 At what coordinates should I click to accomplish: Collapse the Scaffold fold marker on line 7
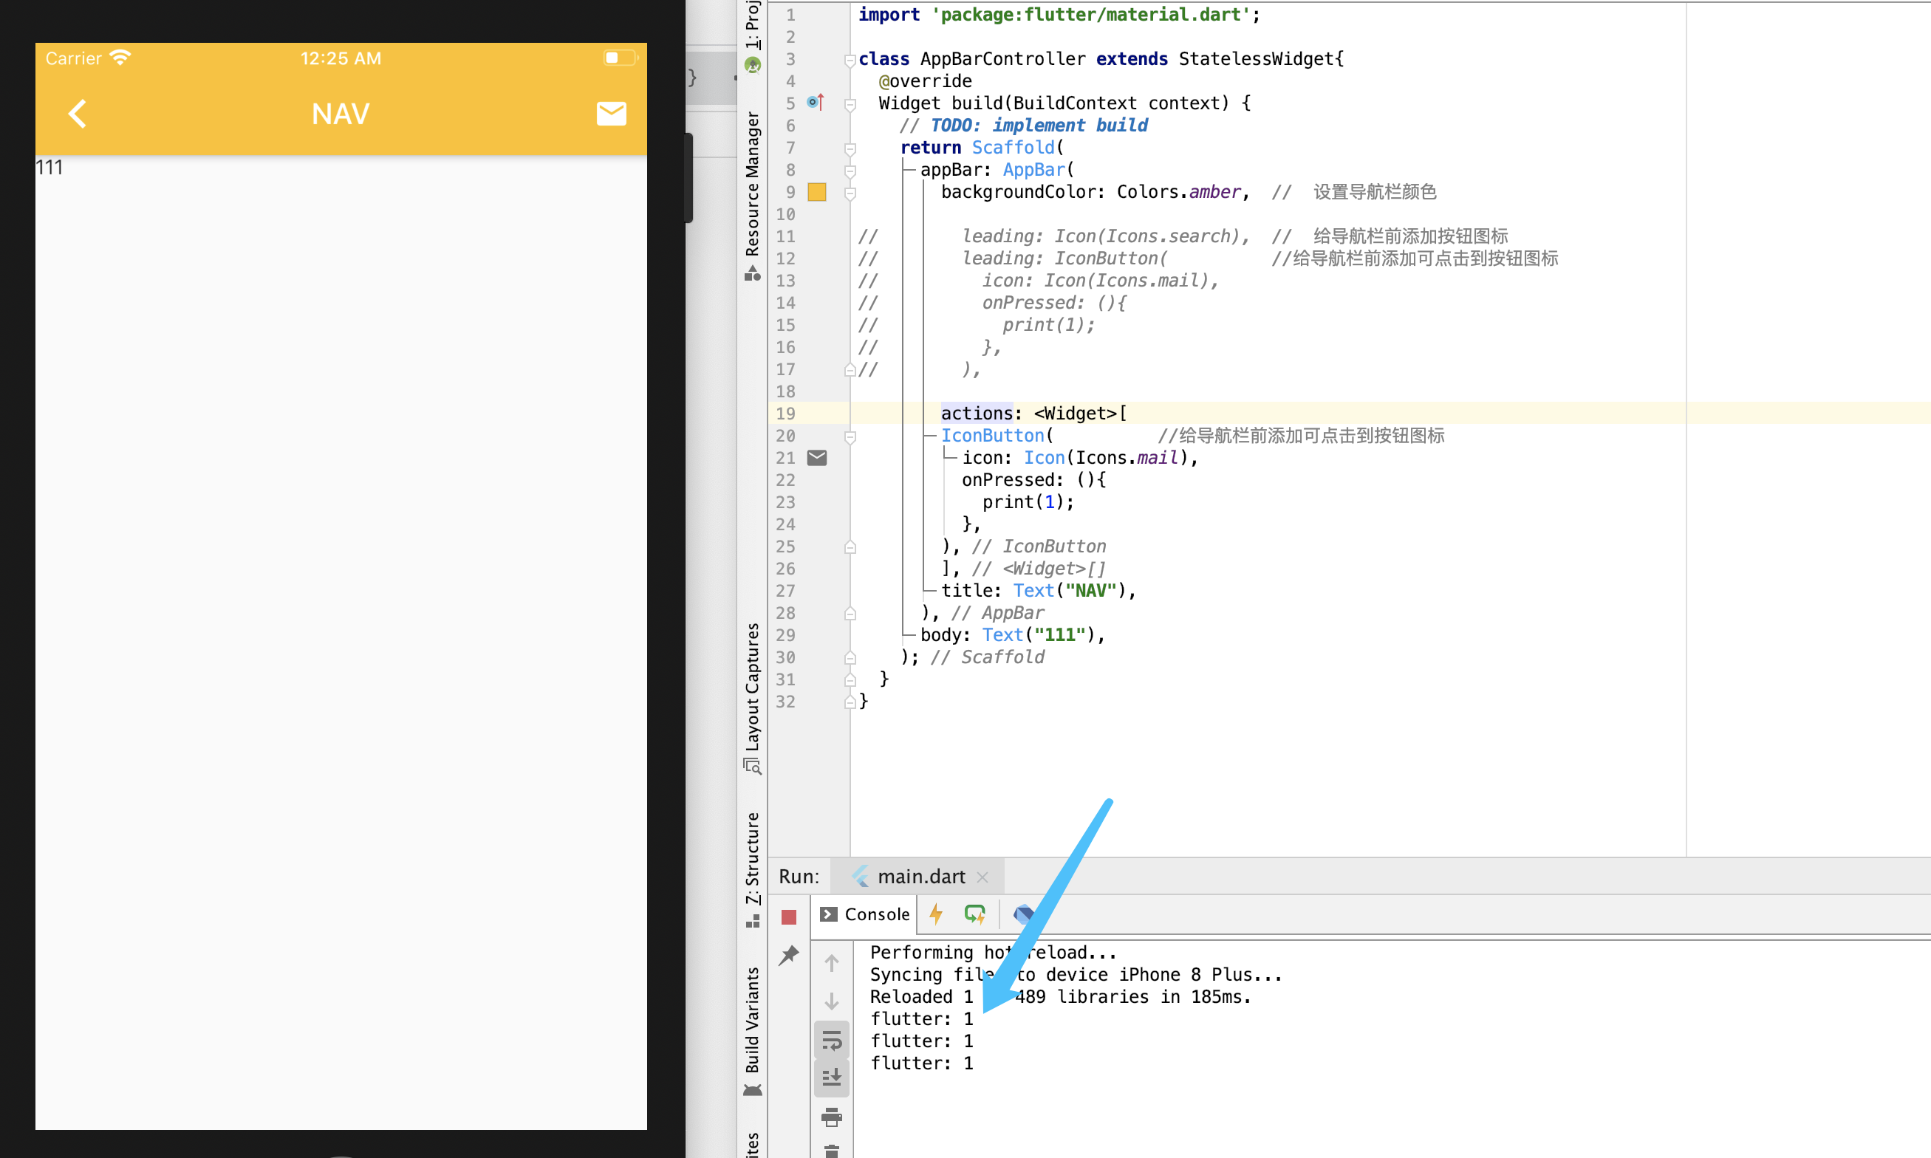850,148
